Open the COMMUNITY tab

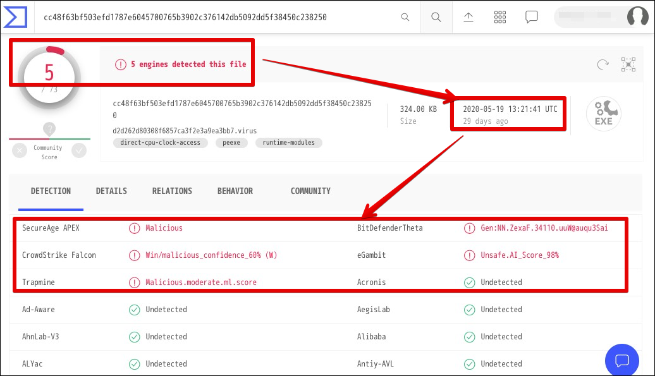(x=310, y=191)
